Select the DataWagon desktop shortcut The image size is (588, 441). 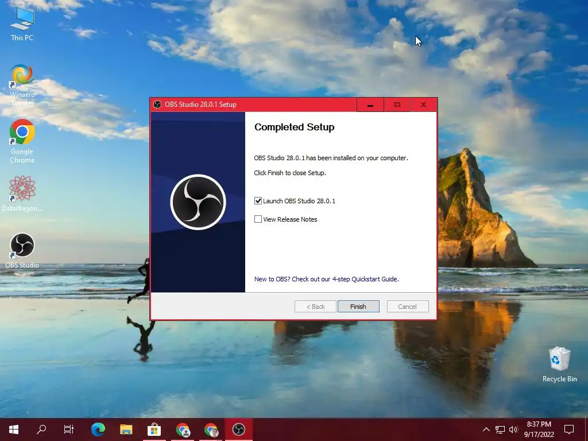(22, 194)
